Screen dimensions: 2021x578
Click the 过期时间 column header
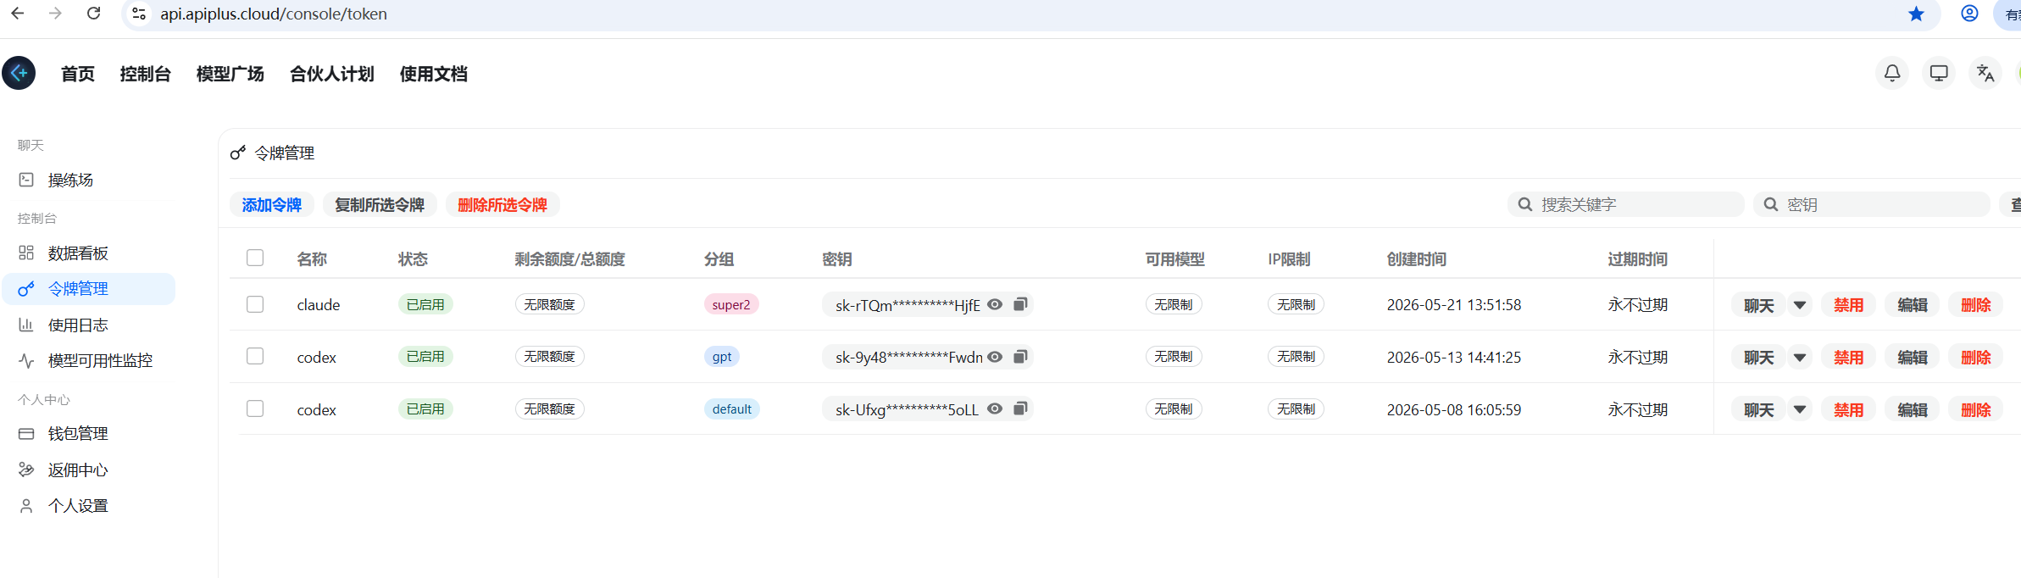coord(1638,259)
